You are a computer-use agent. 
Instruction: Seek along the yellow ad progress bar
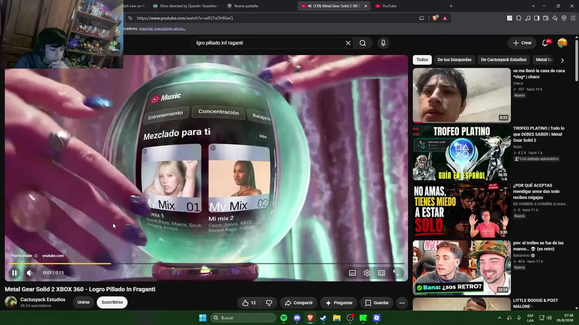point(206,264)
